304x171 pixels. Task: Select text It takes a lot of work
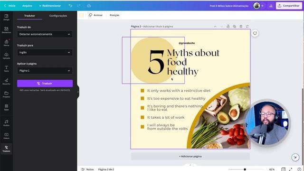[x=166, y=117]
